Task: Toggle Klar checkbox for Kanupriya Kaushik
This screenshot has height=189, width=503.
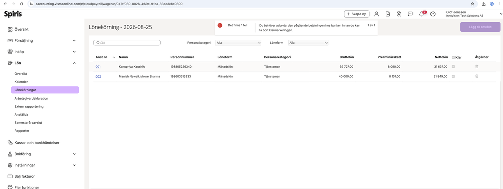Action: (x=453, y=67)
